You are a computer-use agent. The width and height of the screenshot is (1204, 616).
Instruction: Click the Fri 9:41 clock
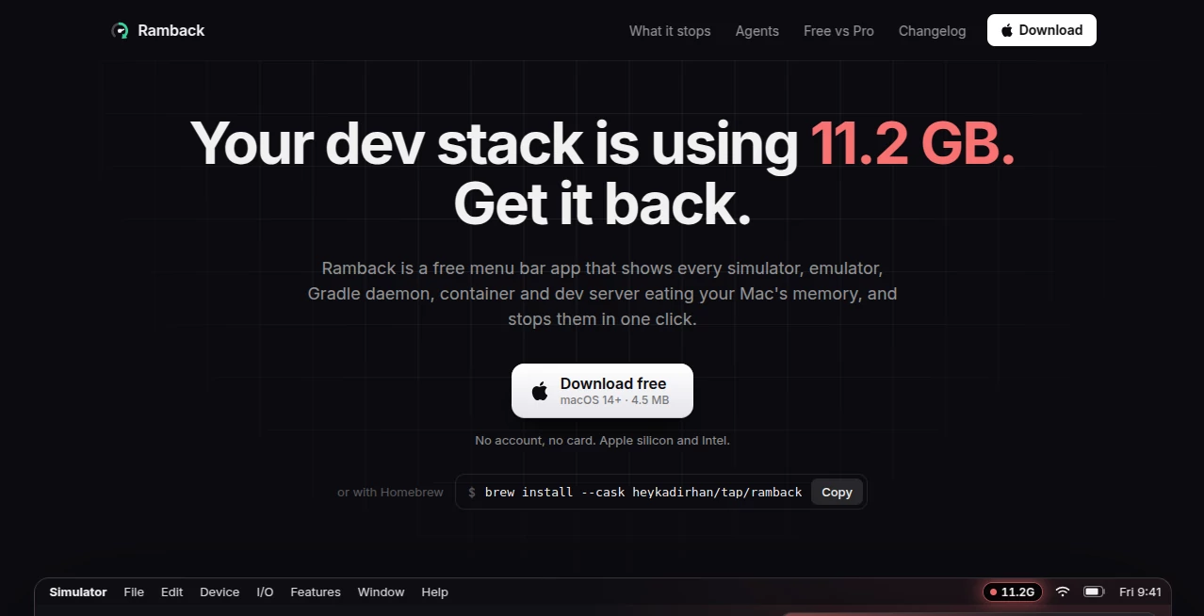point(1140,592)
